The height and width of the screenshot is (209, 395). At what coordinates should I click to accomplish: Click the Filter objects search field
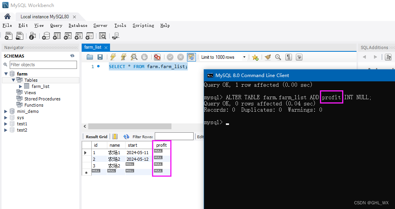[x=43, y=65]
